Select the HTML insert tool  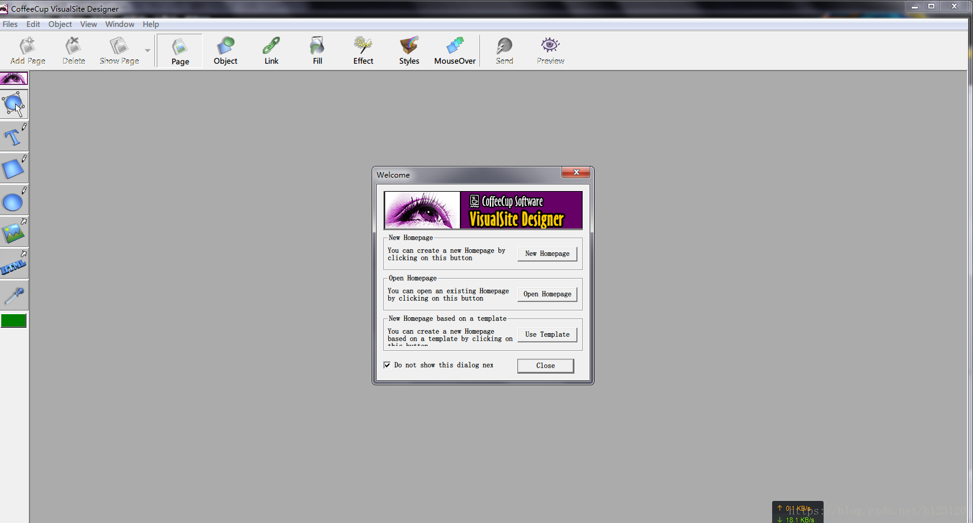click(13, 263)
